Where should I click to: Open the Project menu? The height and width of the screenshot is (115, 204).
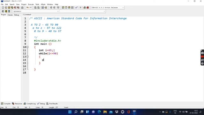pyautogui.click(x=24, y=4)
